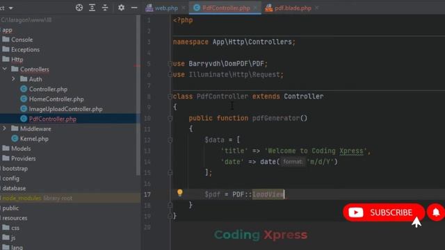This screenshot has height=250, width=445.
Task: Collapse the Controllers folder
Action: tap(5, 69)
